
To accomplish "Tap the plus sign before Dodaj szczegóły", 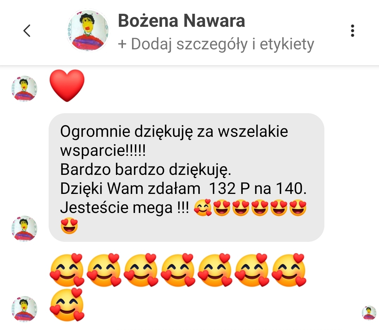I will [x=122, y=44].
